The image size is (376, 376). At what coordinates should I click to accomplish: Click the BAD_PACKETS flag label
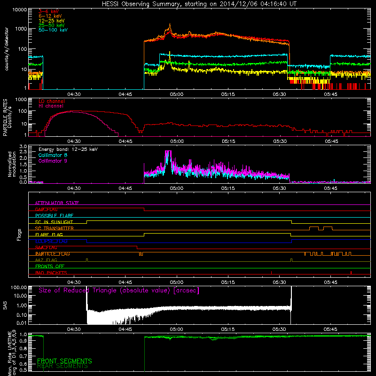click(51, 273)
